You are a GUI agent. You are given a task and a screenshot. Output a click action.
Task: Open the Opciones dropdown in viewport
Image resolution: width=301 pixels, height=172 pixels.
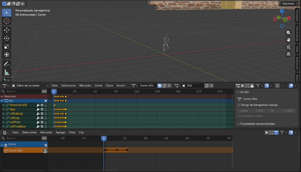(x=290, y=4)
